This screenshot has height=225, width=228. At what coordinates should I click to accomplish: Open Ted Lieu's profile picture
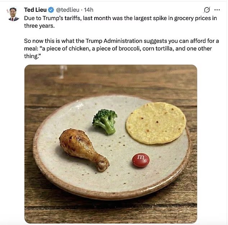coord(13,14)
